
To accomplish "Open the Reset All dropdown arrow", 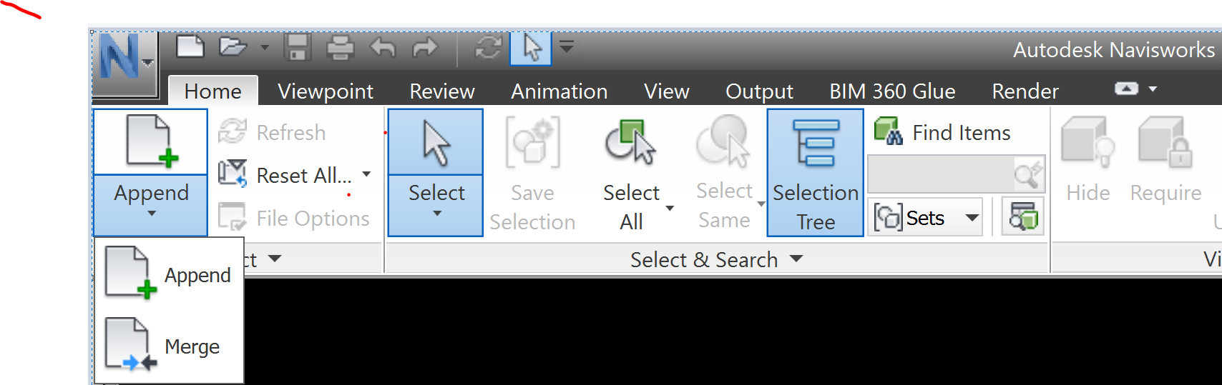I will [x=366, y=174].
